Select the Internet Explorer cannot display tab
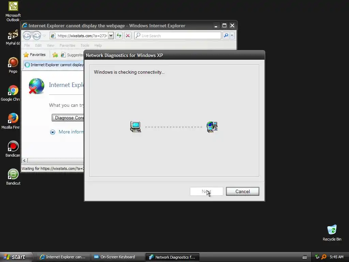Image resolution: width=349 pixels, height=262 pixels. (54, 65)
